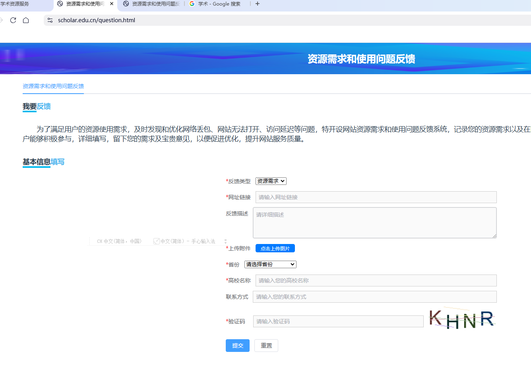531x365 pixels.
Task: Click the site information icon in address bar
Action: tap(50, 20)
